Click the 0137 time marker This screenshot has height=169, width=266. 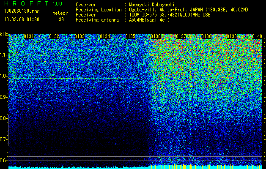pos(181,36)
